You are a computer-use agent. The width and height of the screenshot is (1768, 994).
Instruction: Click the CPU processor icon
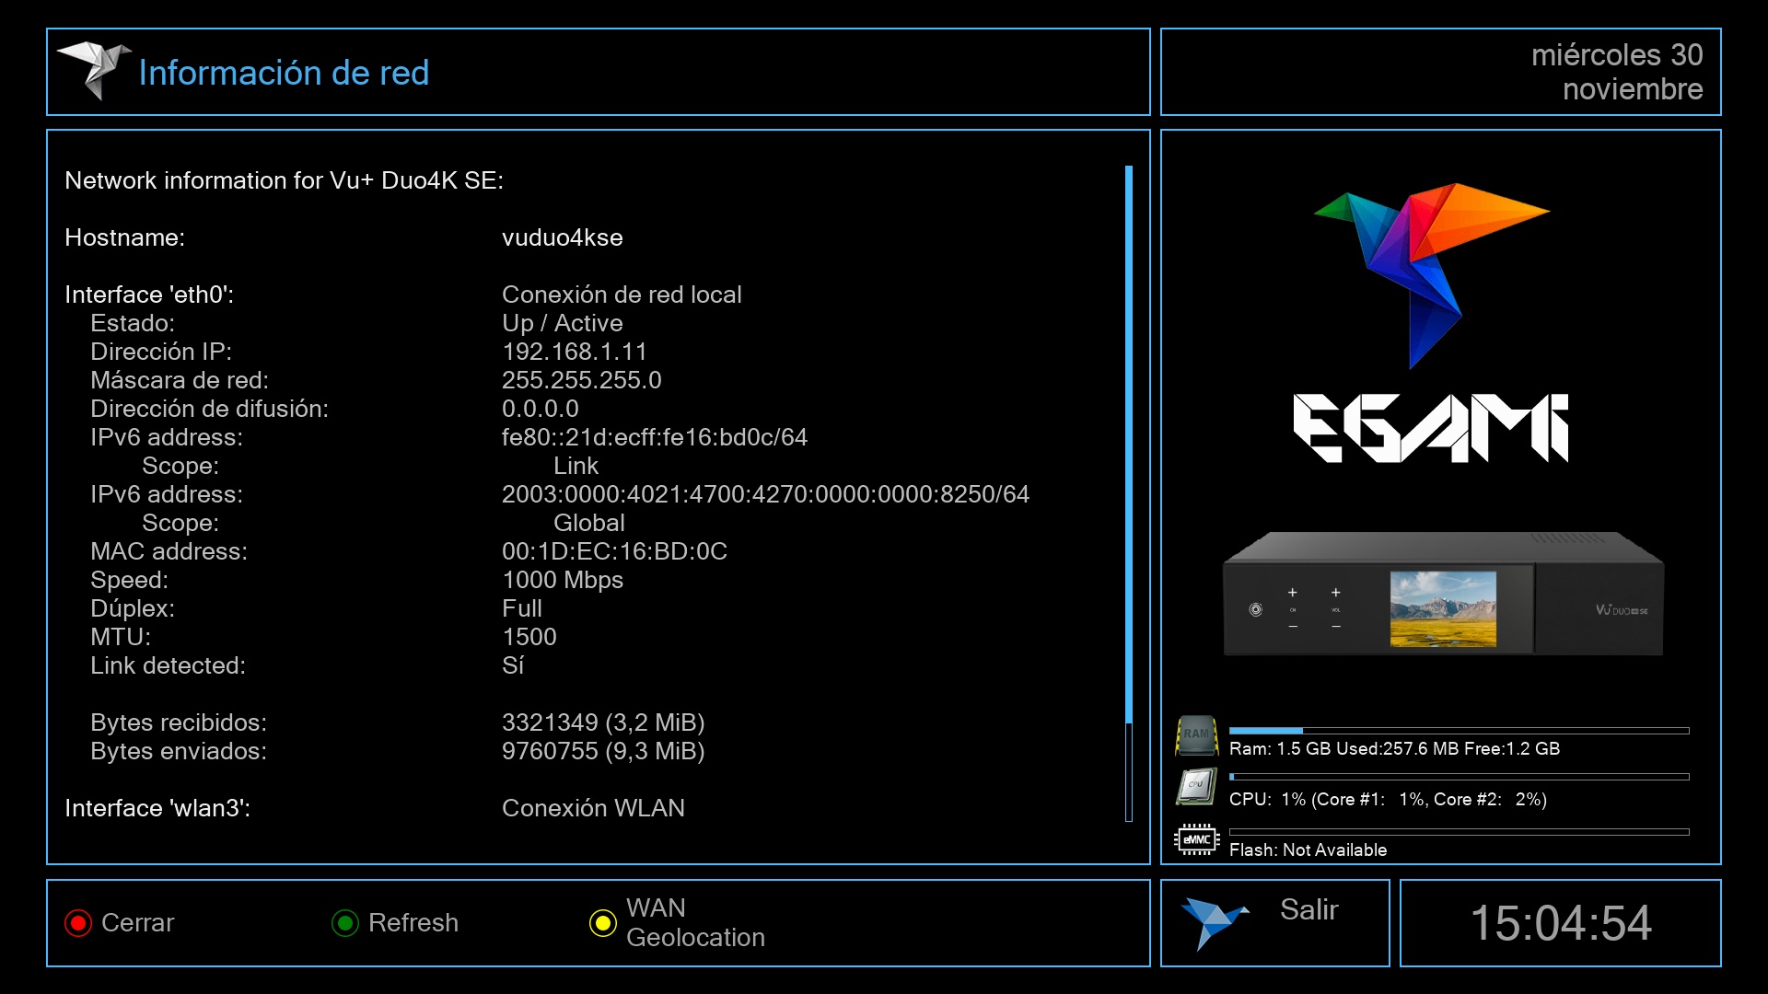click(1196, 786)
